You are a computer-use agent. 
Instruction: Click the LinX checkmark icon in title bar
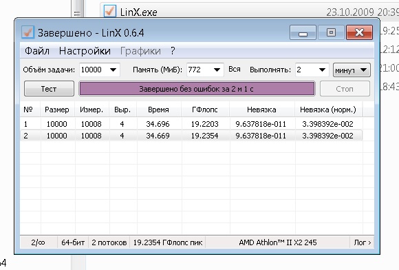(x=28, y=32)
